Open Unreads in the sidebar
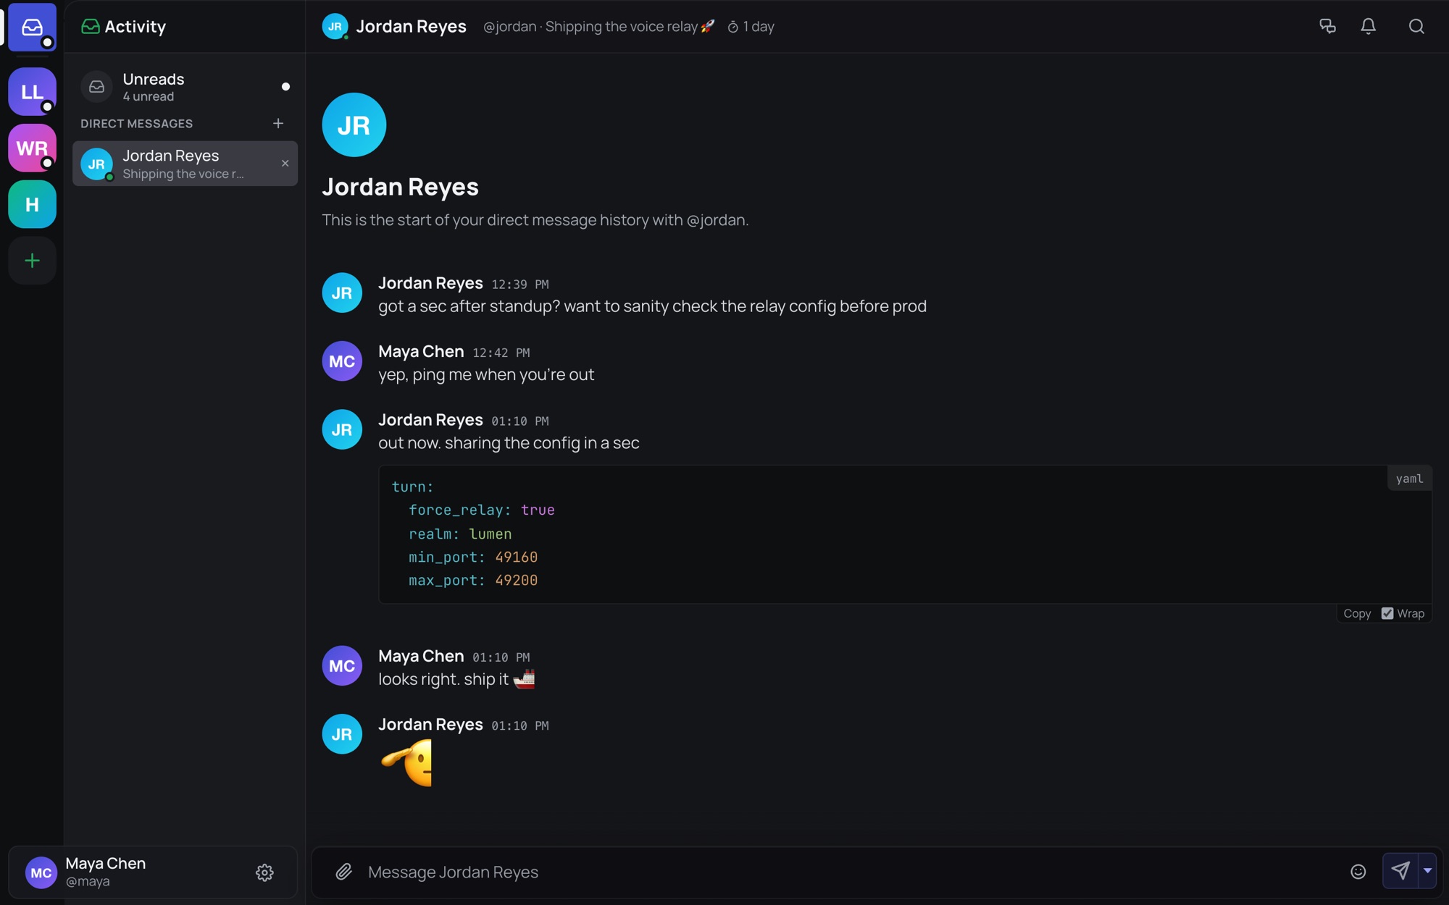Image resolution: width=1449 pixels, height=905 pixels. click(185, 87)
